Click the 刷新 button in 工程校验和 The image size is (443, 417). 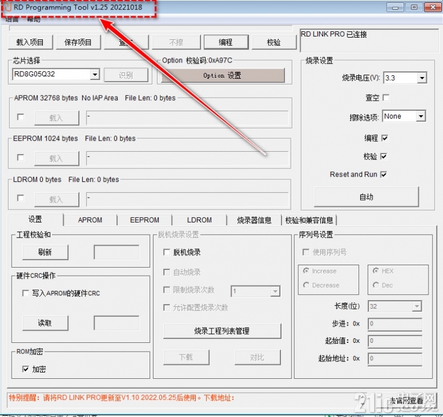tap(45, 252)
